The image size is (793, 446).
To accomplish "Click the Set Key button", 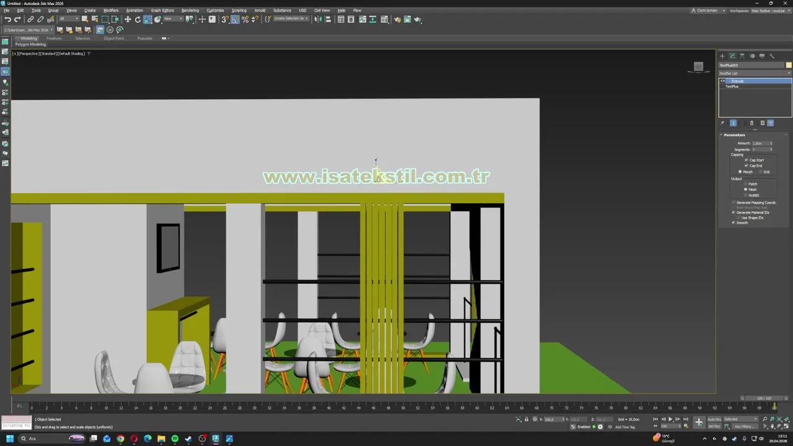I will [x=714, y=426].
